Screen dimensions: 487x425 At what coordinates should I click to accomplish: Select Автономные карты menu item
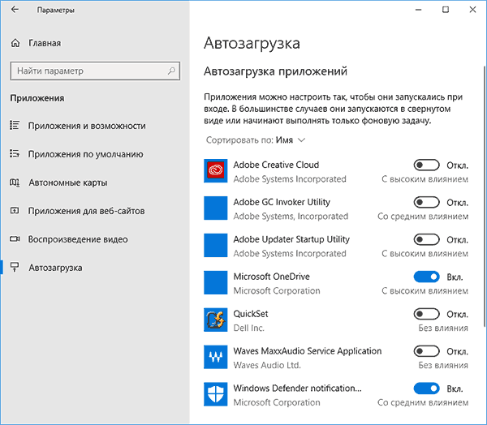tap(68, 182)
